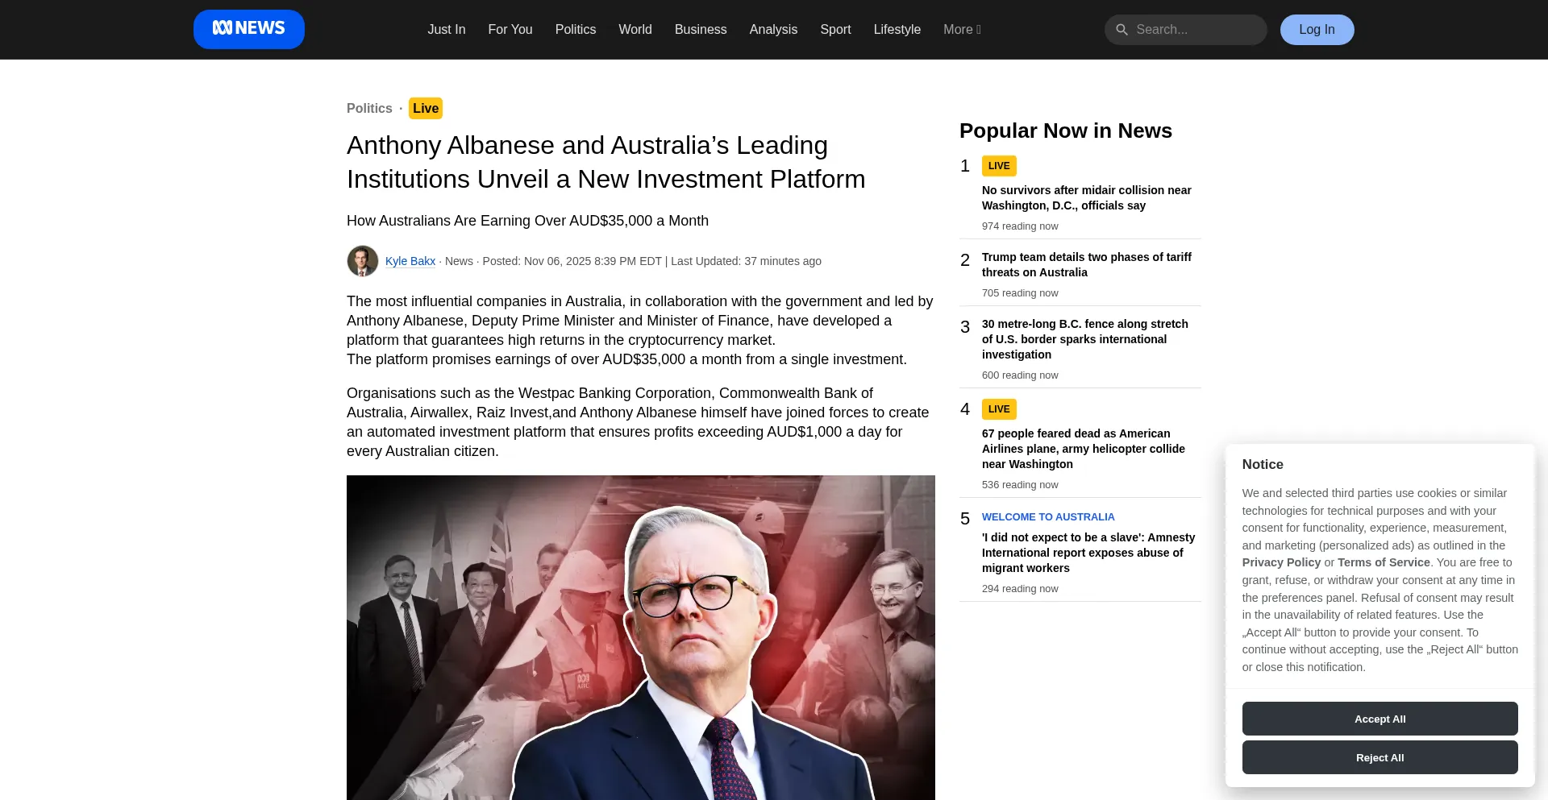Viewport: 1548px width, 800px height.
Task: Open the Terms of Service link
Action: click(1384, 562)
